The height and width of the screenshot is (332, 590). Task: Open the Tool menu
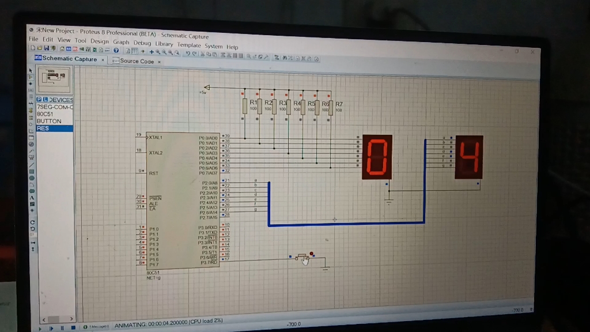click(x=80, y=41)
